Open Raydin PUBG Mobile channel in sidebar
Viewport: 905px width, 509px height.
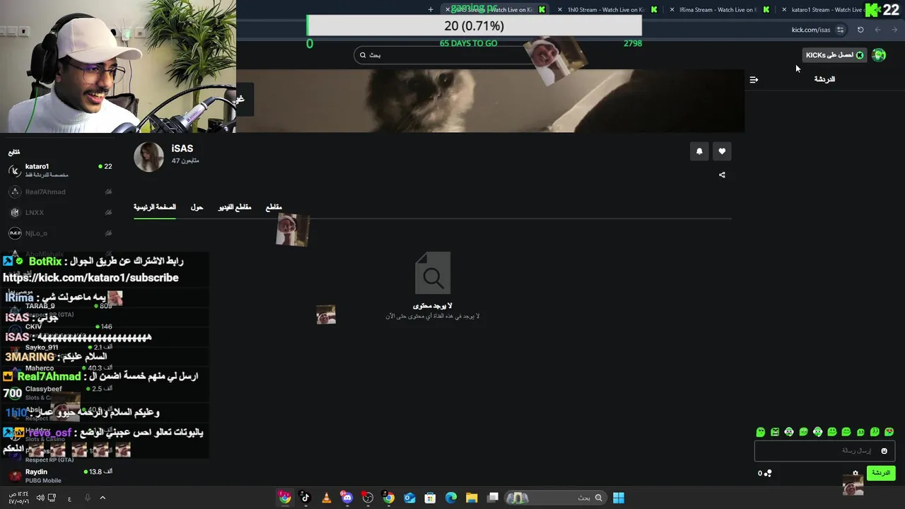pyautogui.click(x=60, y=475)
